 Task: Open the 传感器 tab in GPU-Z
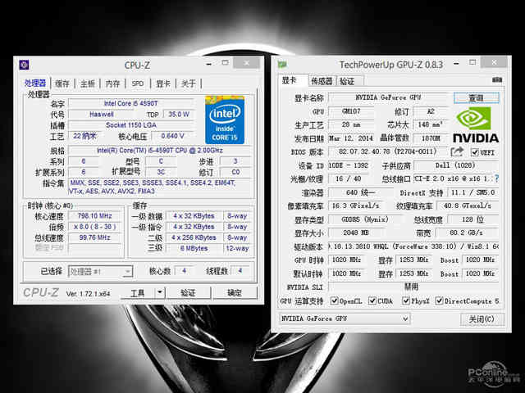pos(321,81)
